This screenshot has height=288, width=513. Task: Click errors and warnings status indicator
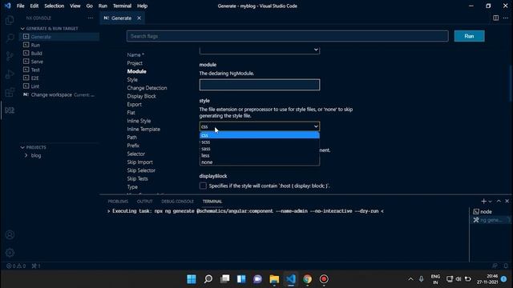[x=16, y=266]
